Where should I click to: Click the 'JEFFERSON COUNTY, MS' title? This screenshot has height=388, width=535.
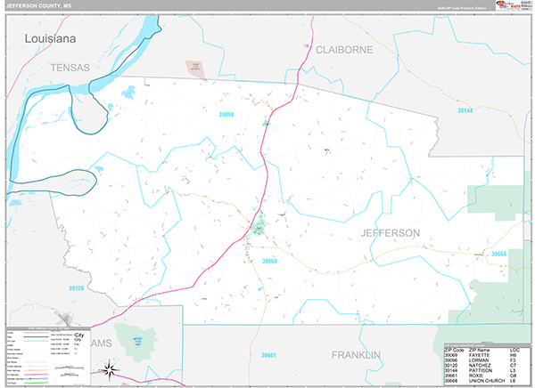[39, 6]
